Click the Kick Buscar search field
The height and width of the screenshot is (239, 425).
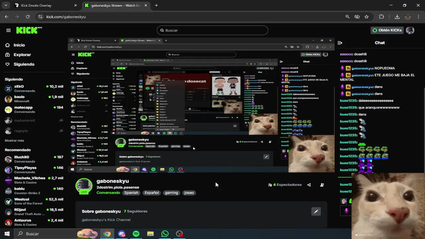[212, 30]
